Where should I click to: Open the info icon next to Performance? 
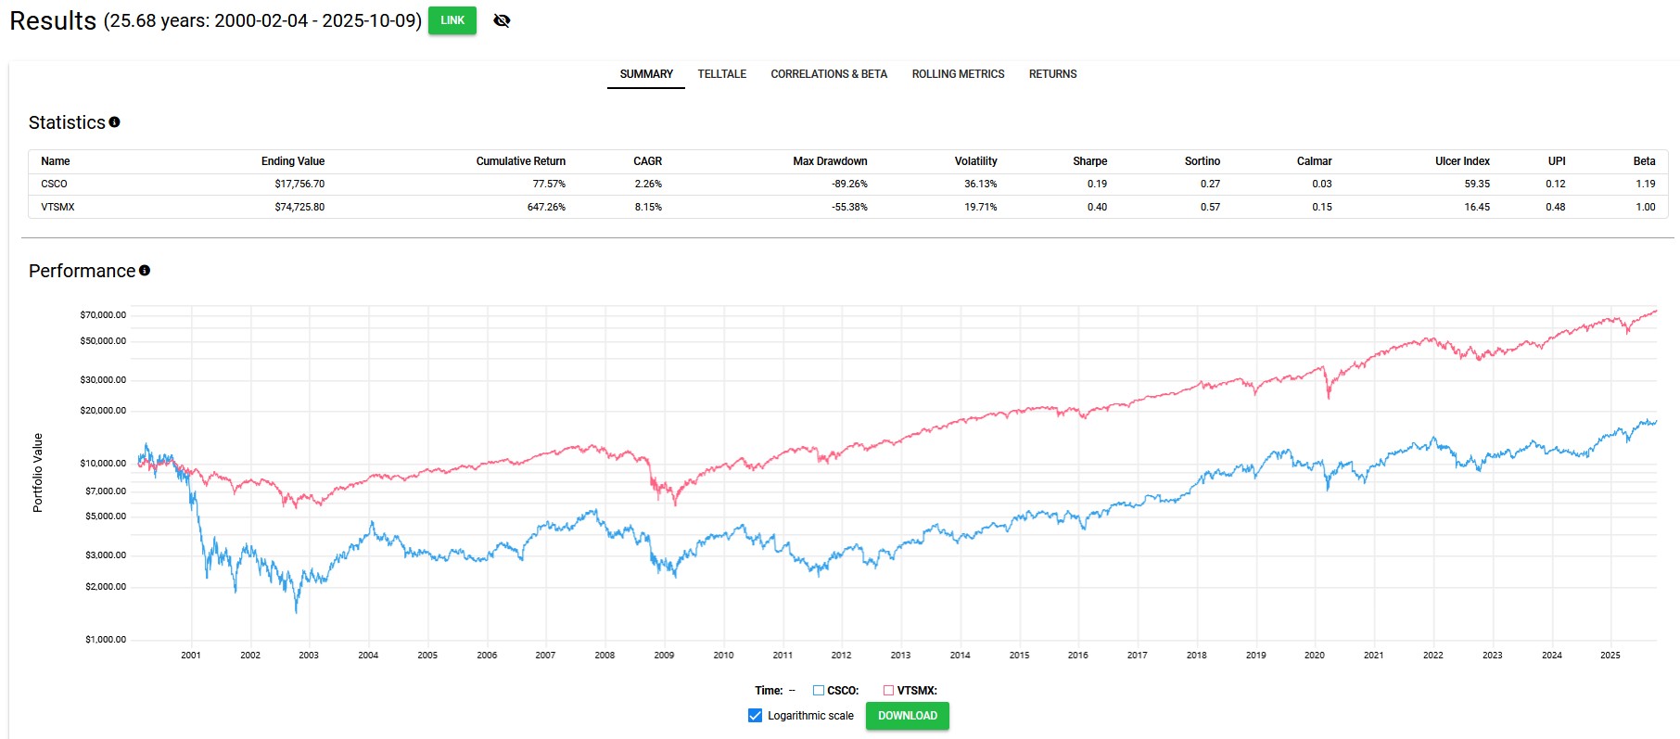point(145,270)
